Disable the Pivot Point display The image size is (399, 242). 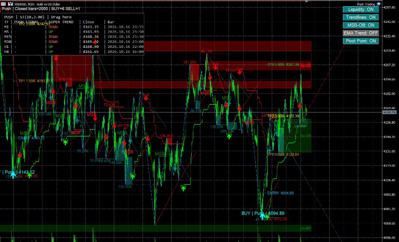coord(361,41)
